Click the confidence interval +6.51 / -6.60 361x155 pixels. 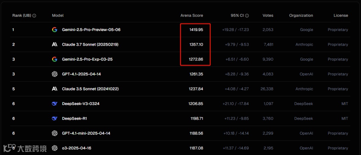(x=237, y=59)
